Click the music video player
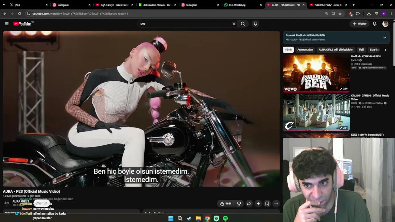The height and width of the screenshot is (222, 395). pyautogui.click(x=141, y=109)
